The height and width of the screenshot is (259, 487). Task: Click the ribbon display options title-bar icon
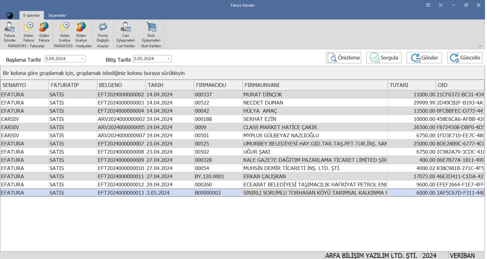(428, 5)
